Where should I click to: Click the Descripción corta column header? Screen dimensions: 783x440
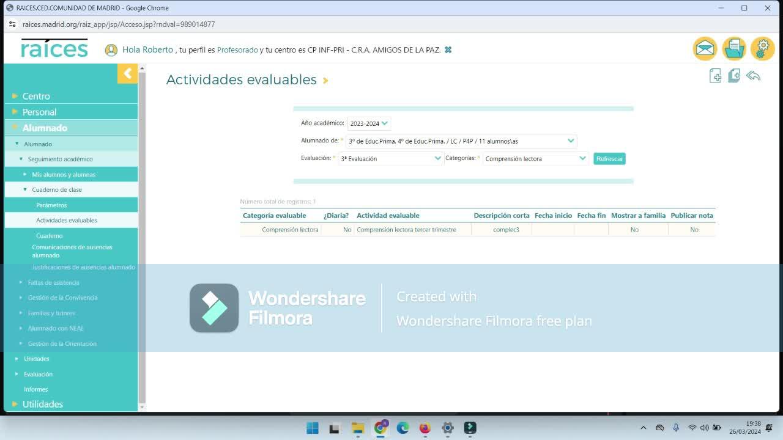502,216
